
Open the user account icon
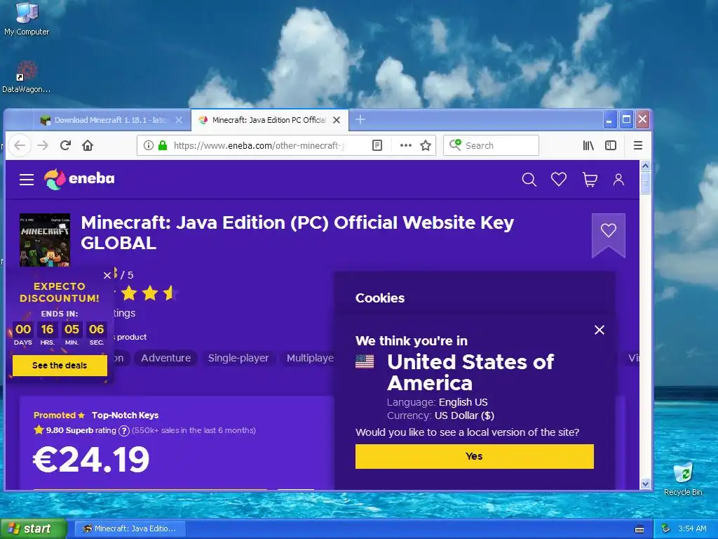tap(618, 179)
